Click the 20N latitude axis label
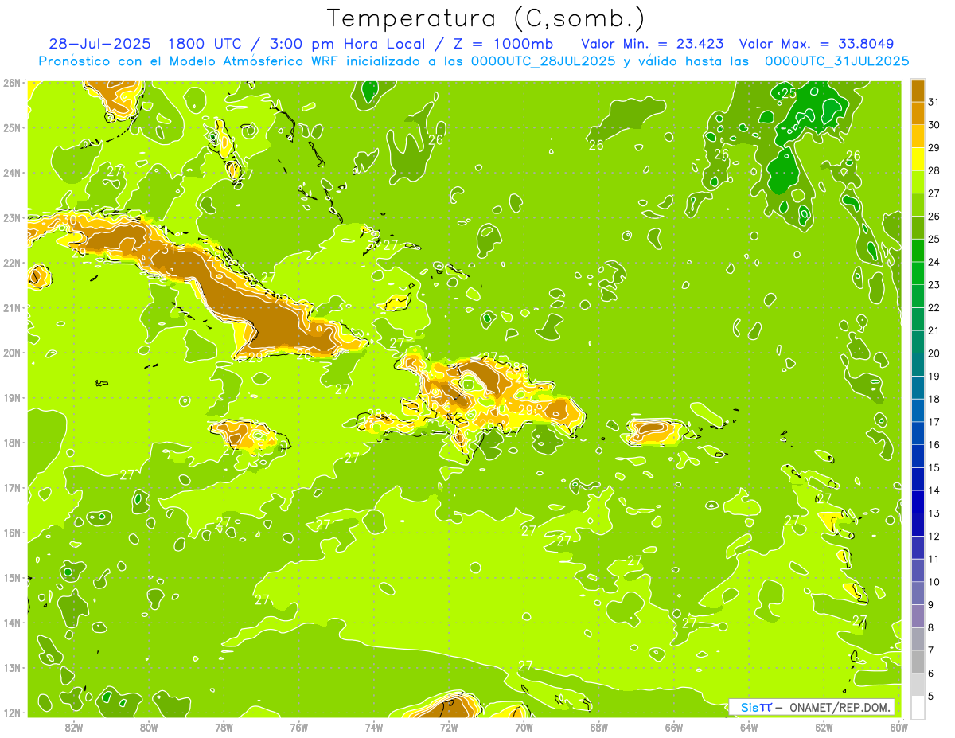 pos(12,353)
